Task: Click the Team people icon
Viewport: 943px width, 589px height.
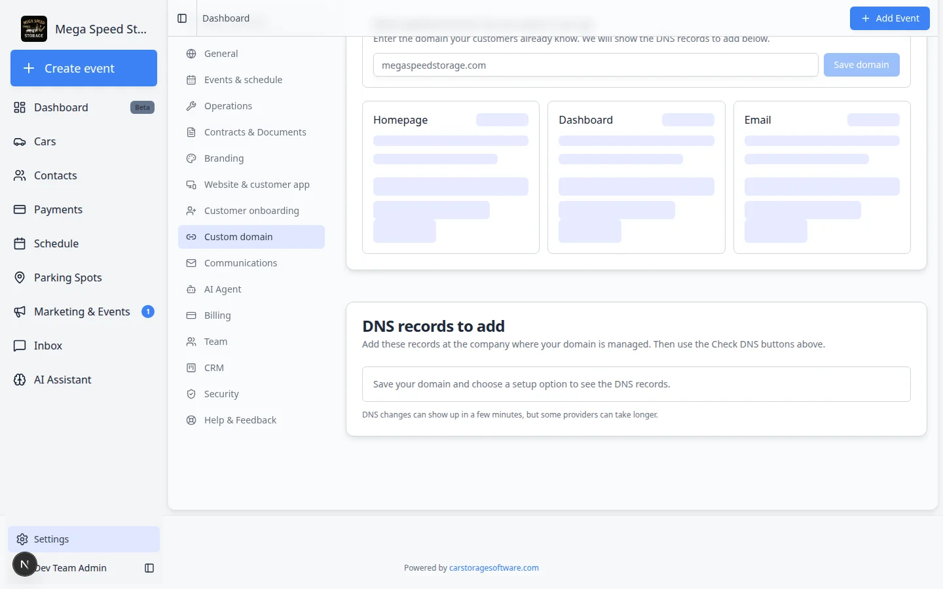Action: 191,342
